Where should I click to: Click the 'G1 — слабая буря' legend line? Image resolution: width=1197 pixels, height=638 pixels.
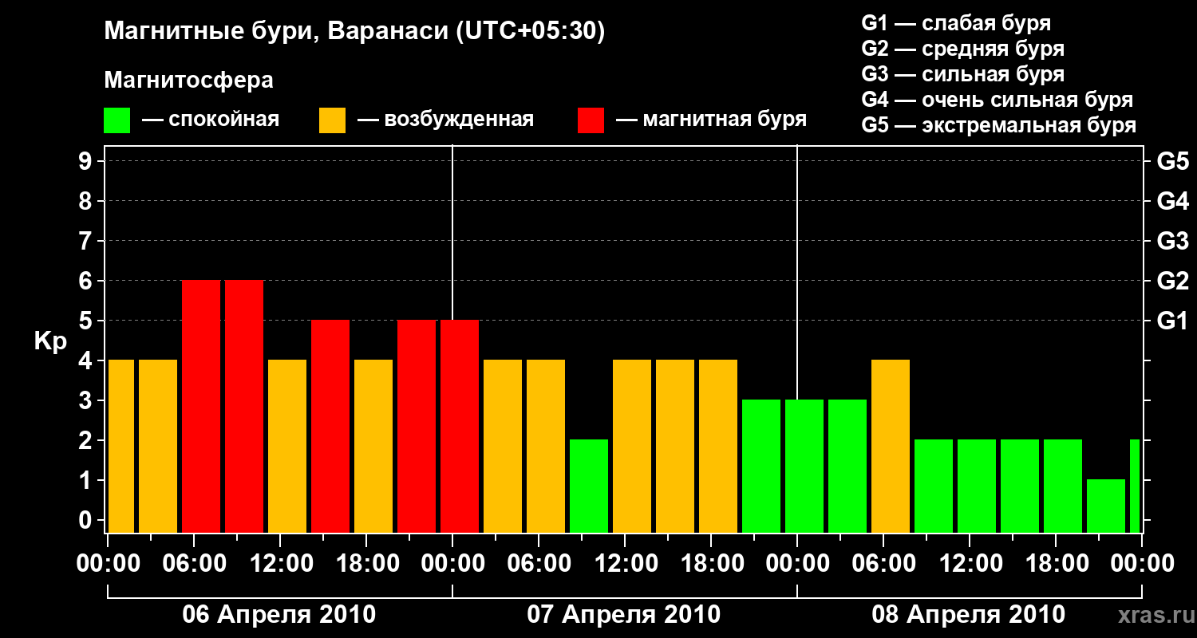pyautogui.click(x=956, y=23)
